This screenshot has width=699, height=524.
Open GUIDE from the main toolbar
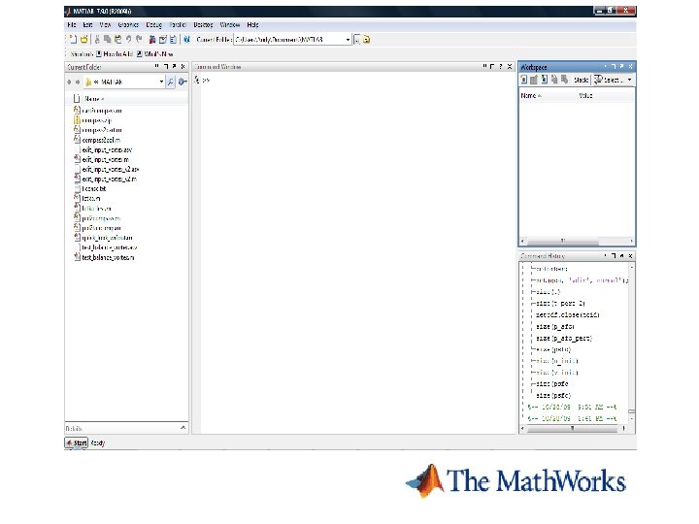pos(163,39)
